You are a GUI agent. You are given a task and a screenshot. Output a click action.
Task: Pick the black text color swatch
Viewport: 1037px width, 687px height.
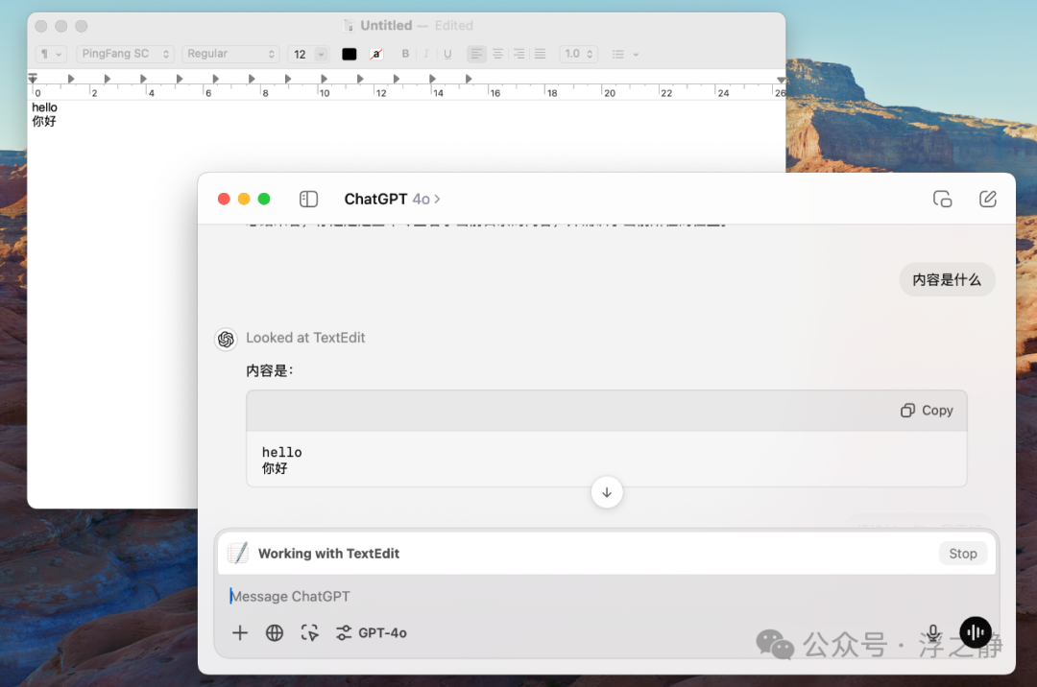(350, 54)
